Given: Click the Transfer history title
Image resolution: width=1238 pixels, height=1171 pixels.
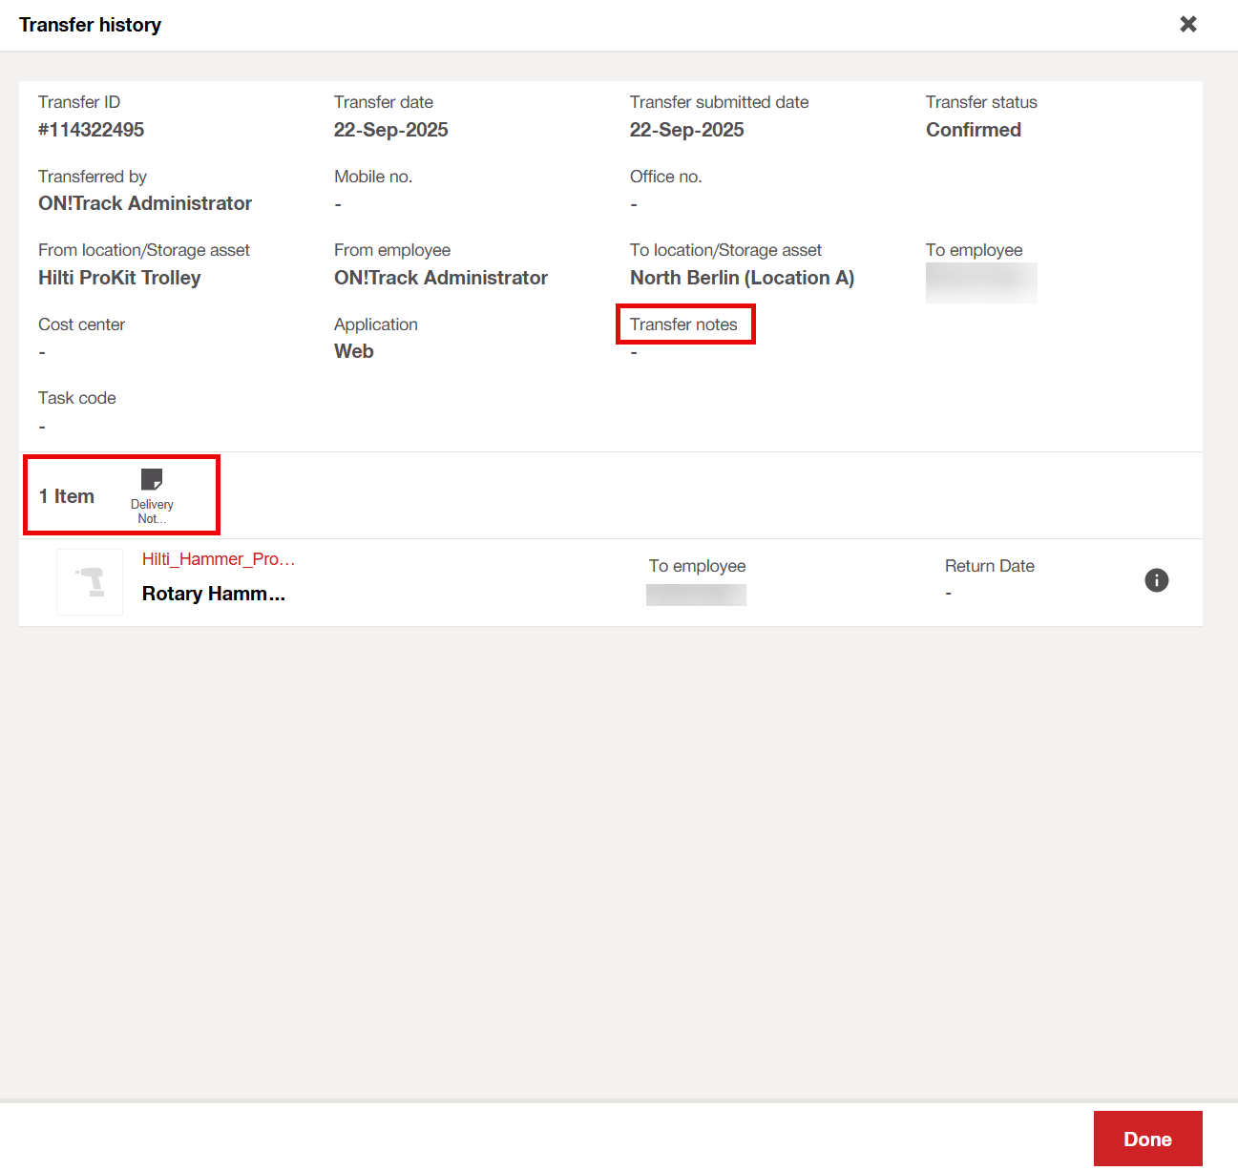Looking at the screenshot, I should point(90,25).
